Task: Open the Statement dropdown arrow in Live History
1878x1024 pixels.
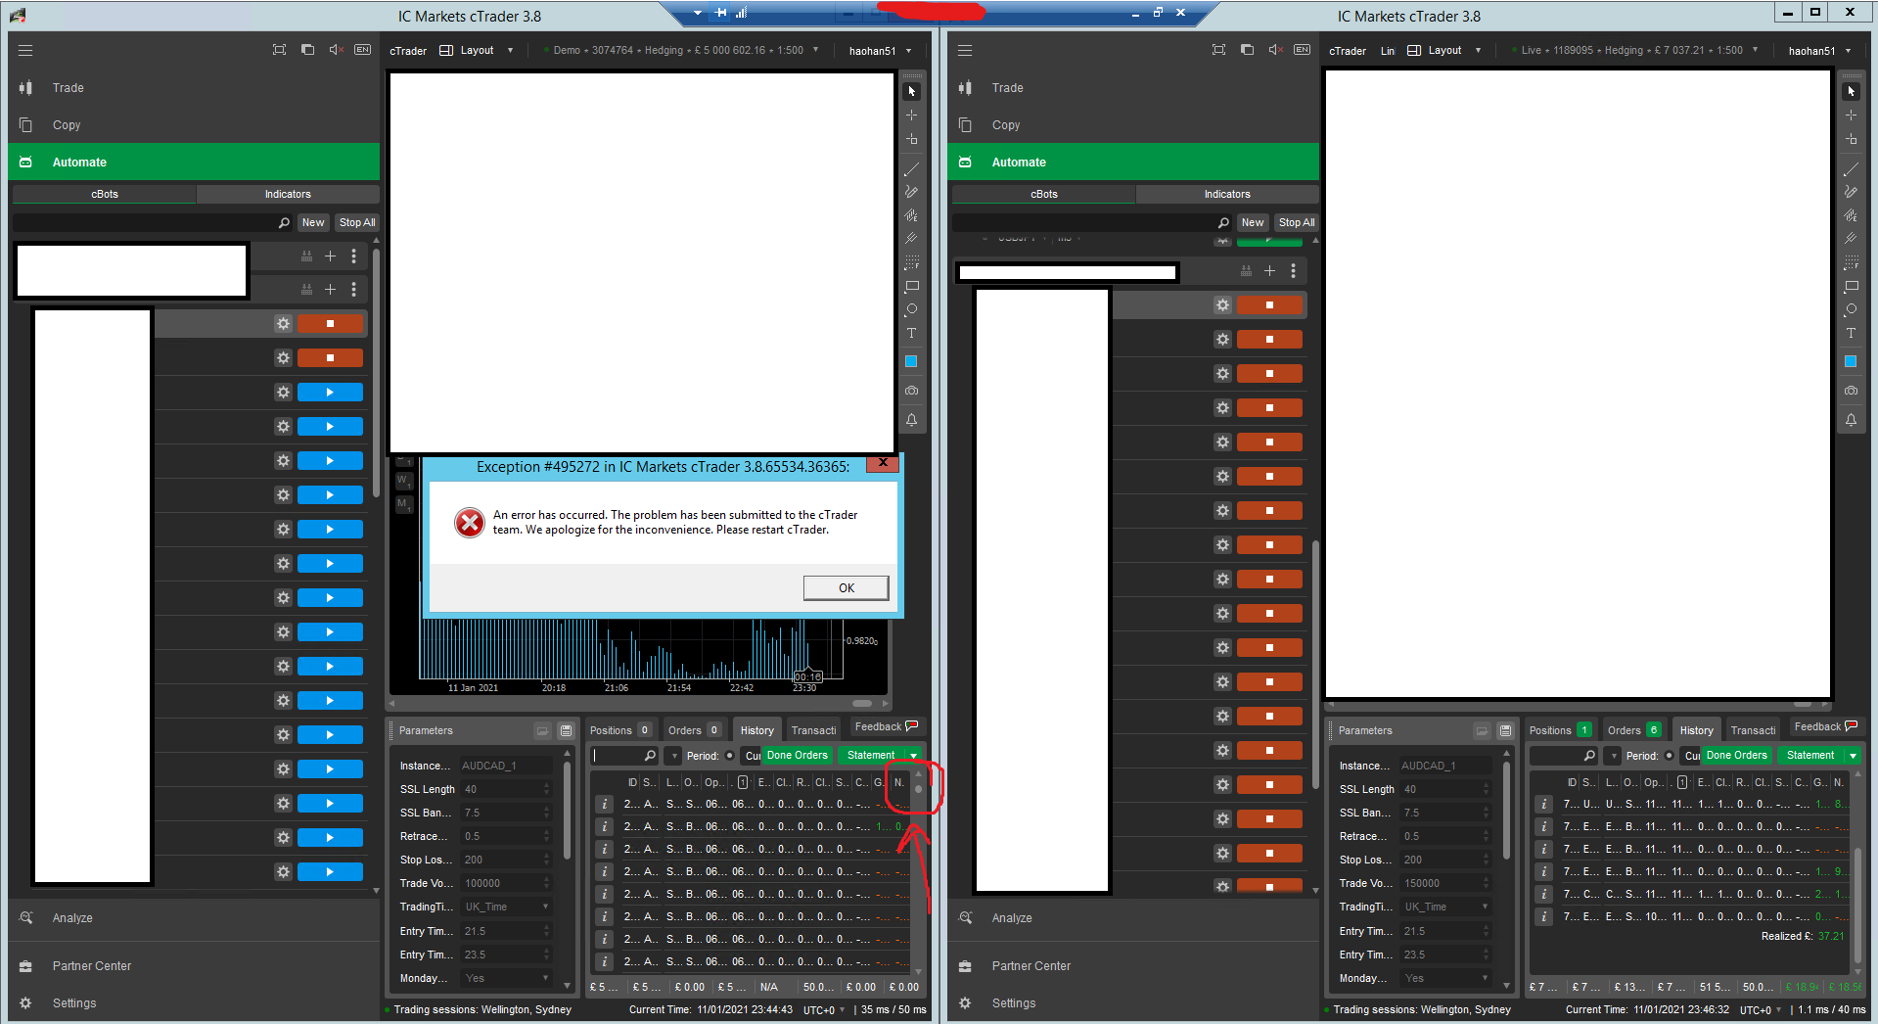Action: 1853,756
